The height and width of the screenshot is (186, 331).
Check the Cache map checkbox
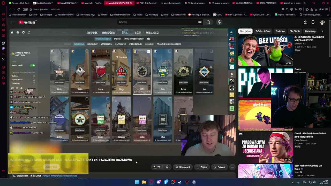[x=66, y=51]
